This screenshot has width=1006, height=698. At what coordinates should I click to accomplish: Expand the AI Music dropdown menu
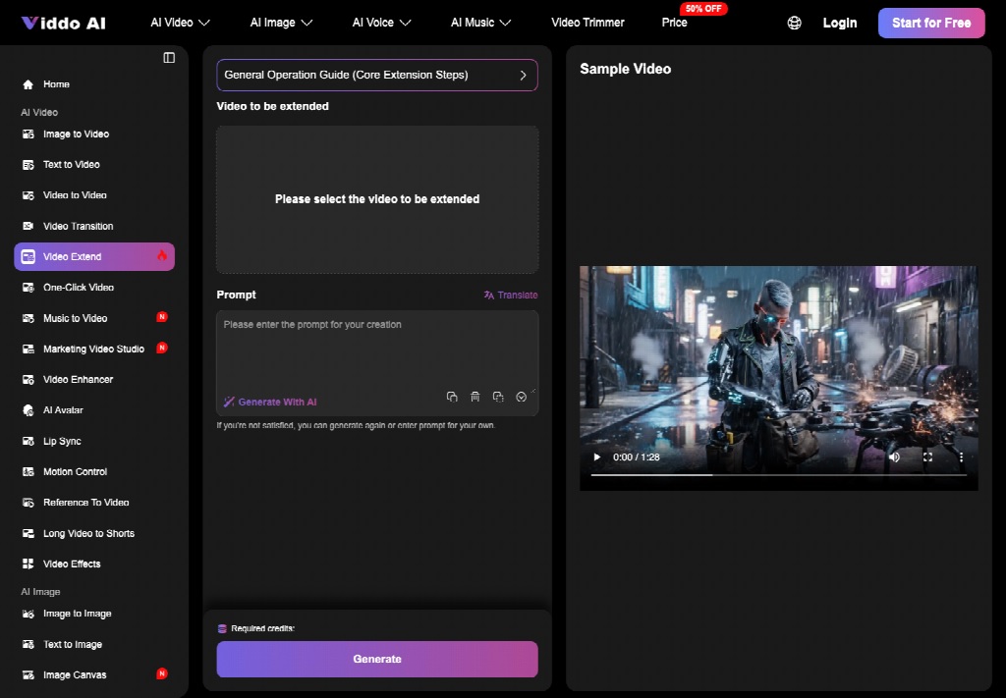[x=480, y=23]
